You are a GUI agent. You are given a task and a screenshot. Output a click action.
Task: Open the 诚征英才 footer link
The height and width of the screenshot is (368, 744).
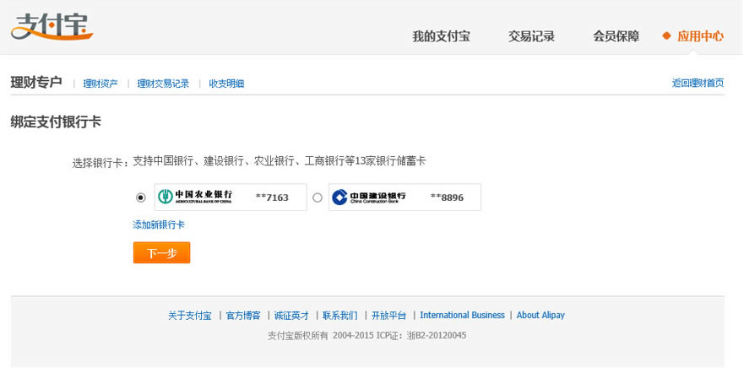point(292,316)
